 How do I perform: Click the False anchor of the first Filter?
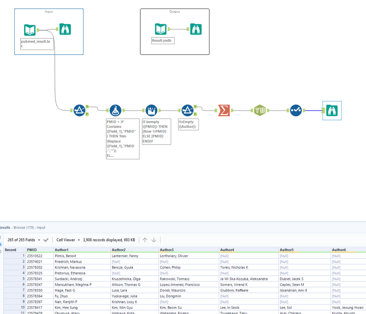point(87,114)
